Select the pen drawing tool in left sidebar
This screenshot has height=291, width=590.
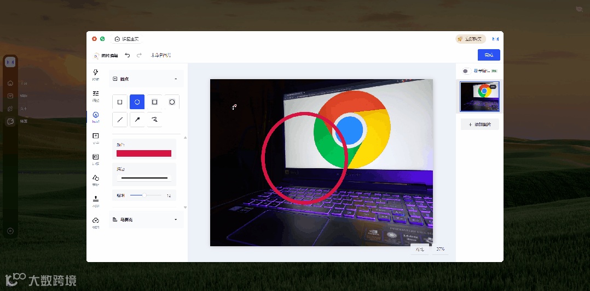96,117
